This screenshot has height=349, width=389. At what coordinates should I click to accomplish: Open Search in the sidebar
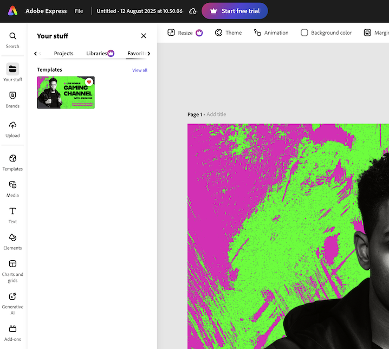tap(12, 40)
